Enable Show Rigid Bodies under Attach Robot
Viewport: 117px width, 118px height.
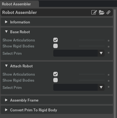(55, 80)
